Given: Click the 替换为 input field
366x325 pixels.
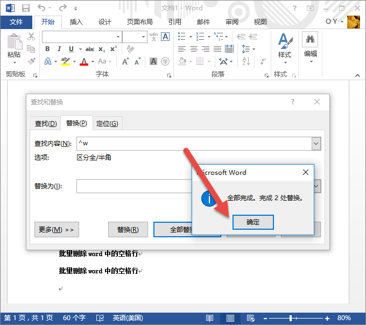Looking at the screenshot, I should (x=134, y=186).
